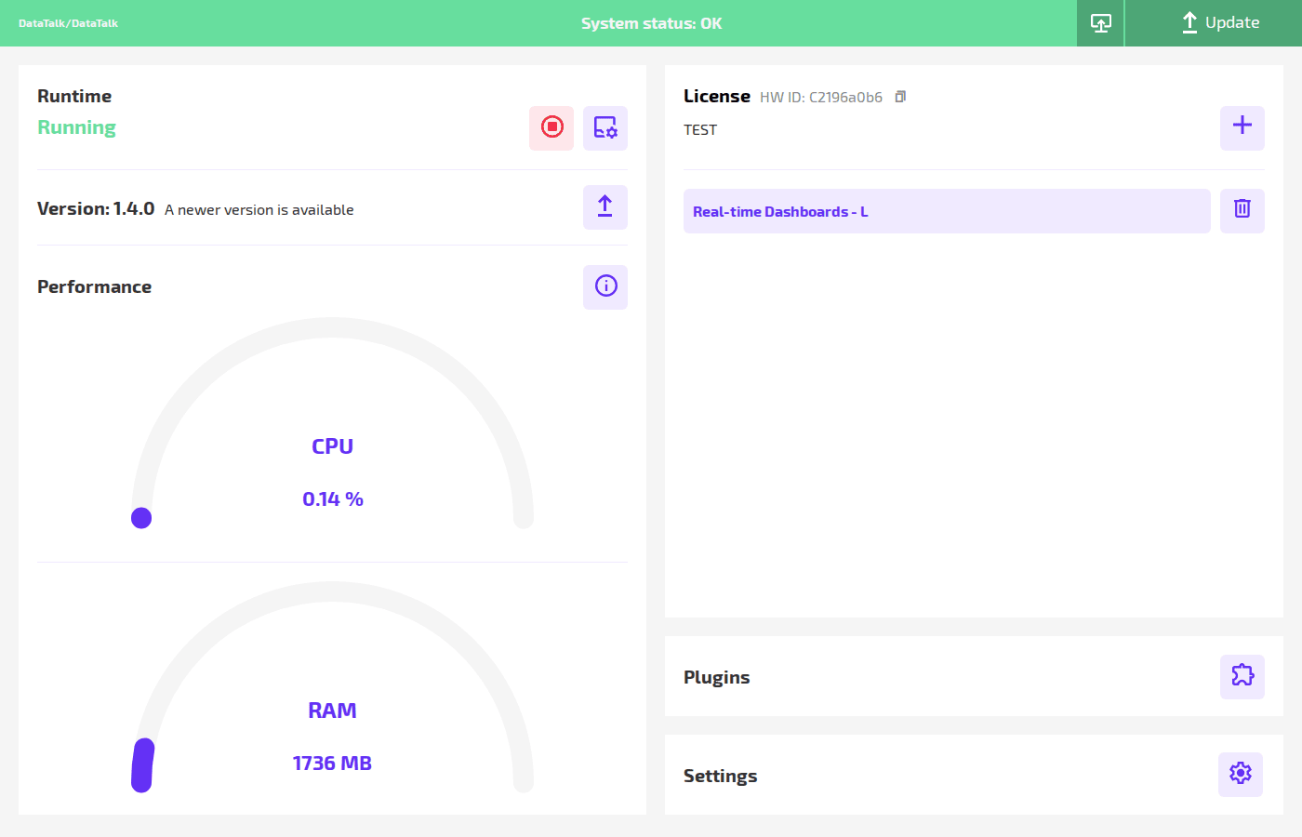
Task: Open the Plugins puzzle icon
Action: tap(1242, 676)
